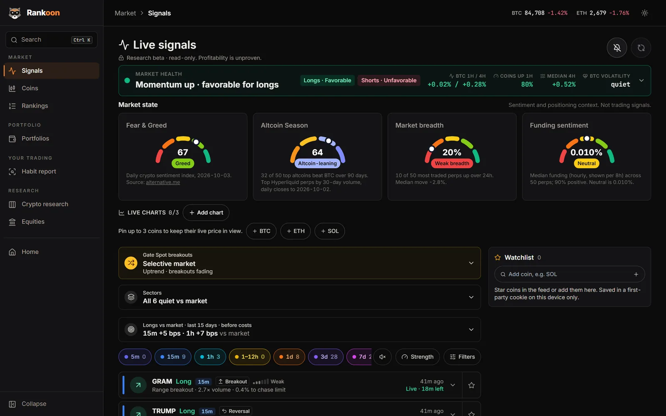Image resolution: width=666 pixels, height=416 pixels.
Task: Toggle the 1–12h timeframe filter
Action: (x=250, y=357)
